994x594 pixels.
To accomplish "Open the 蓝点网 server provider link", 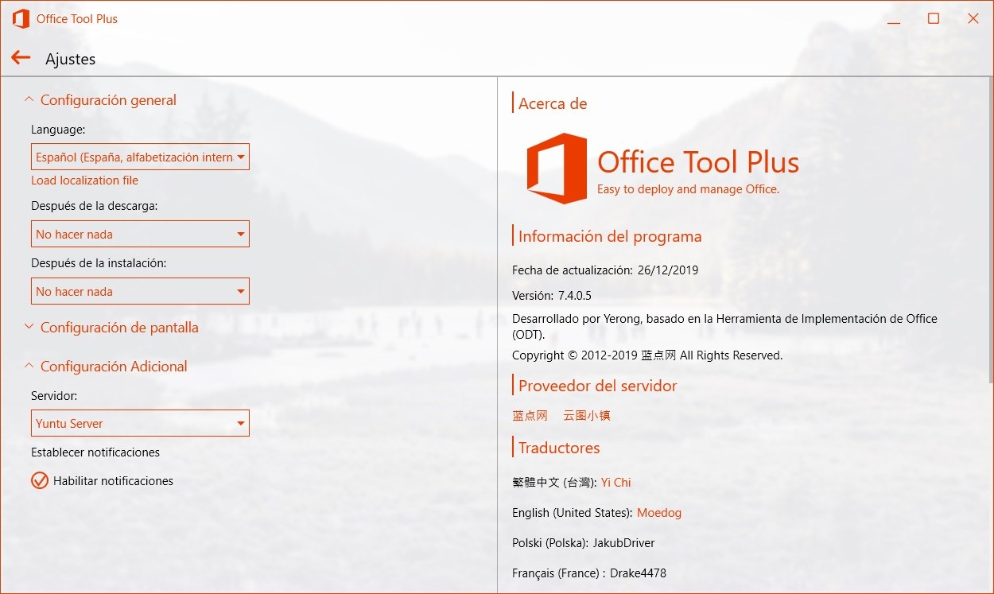I will coord(530,415).
